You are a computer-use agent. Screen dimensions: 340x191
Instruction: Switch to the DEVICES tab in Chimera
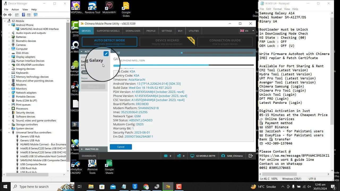click(x=86, y=31)
